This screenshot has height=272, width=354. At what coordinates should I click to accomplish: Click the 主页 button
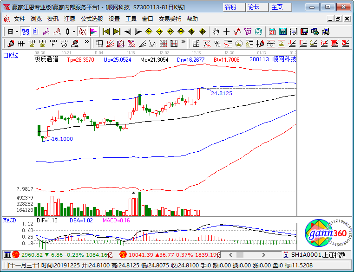point(280,7)
